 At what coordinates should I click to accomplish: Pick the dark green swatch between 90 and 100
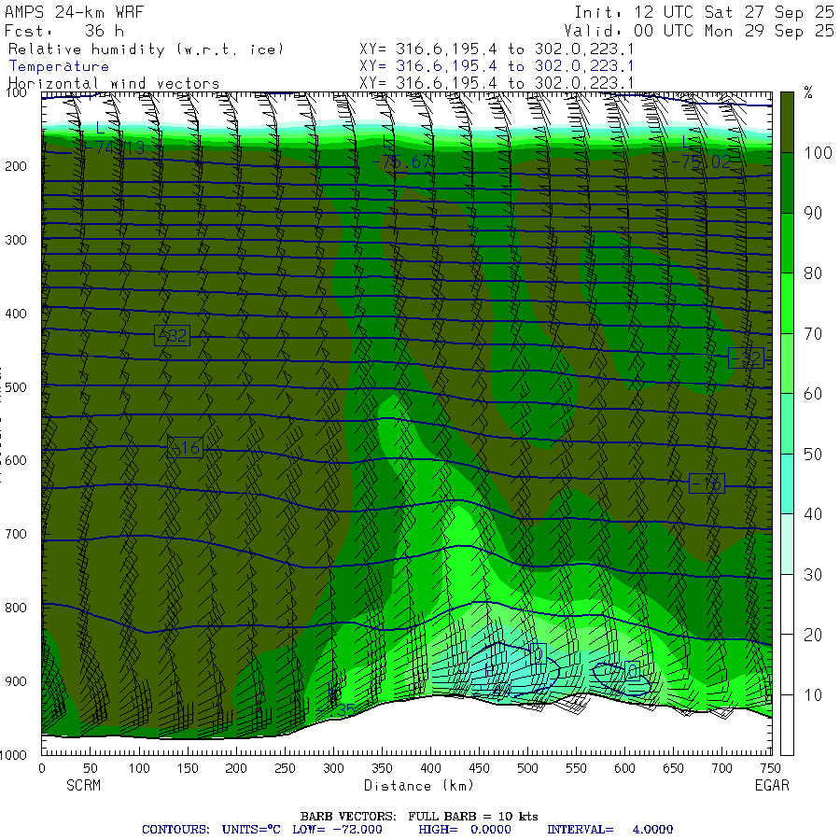tap(787, 182)
